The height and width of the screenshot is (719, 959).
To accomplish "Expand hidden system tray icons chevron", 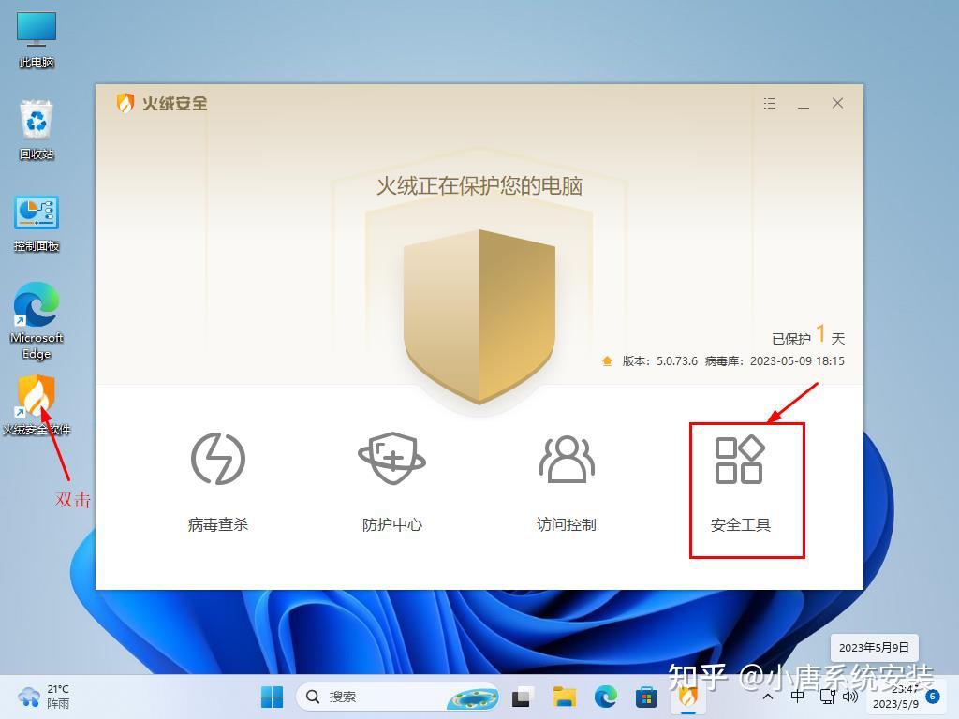I will pyautogui.click(x=768, y=697).
